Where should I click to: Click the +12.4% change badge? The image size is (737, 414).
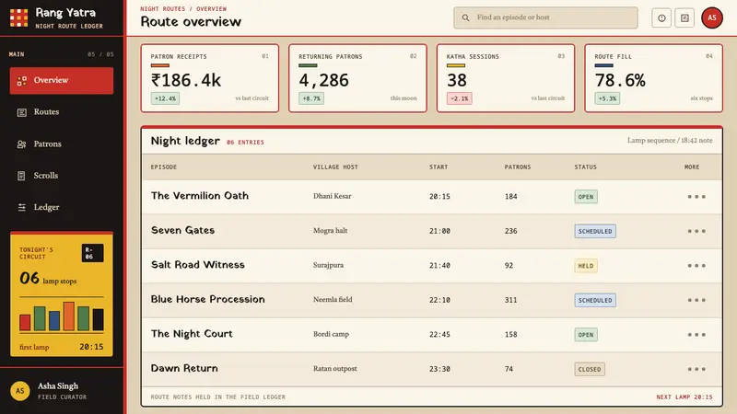tap(165, 98)
